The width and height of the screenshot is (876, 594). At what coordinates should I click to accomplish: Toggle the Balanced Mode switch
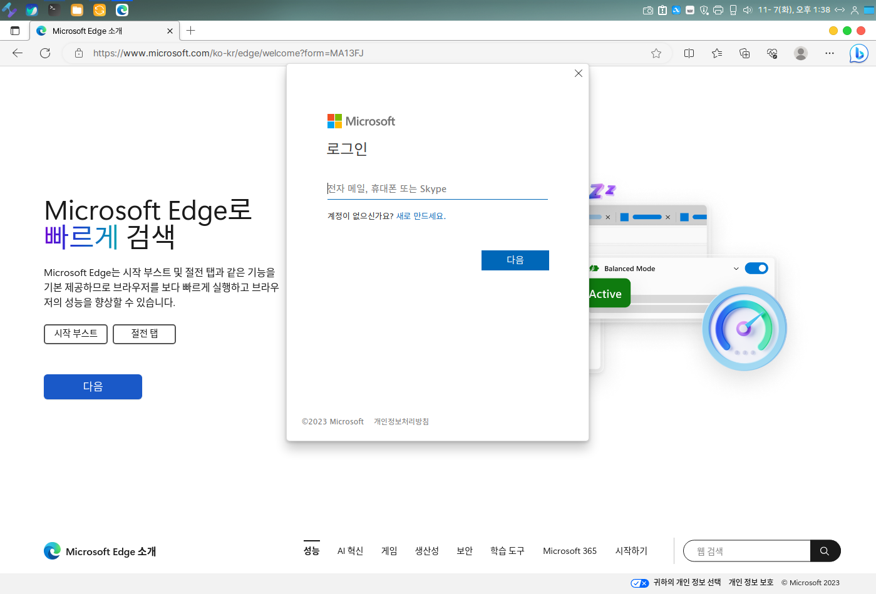click(756, 269)
